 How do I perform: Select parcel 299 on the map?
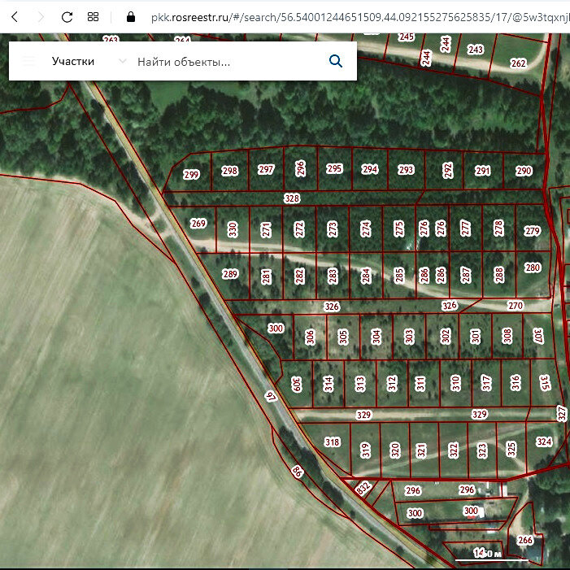click(191, 175)
